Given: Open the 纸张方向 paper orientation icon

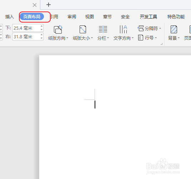Looking at the screenshot, I should (x=58, y=29).
